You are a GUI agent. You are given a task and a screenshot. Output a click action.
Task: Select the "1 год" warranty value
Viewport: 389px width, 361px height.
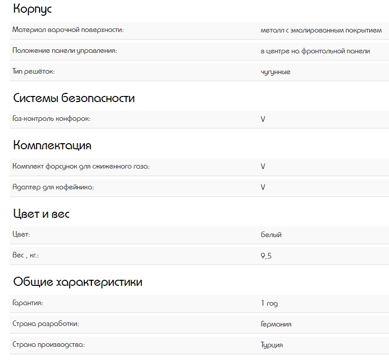[x=269, y=303]
